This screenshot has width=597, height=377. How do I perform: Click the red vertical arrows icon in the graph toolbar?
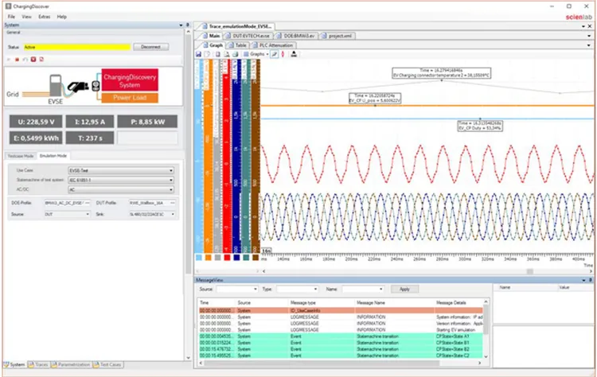coord(283,54)
